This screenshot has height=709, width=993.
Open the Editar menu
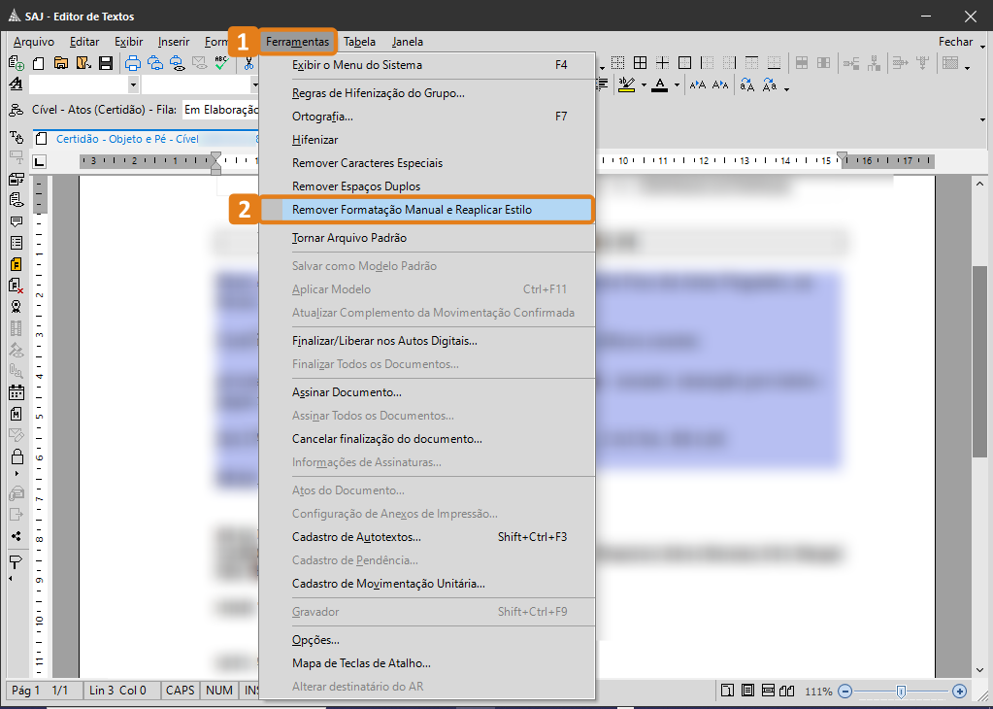84,42
